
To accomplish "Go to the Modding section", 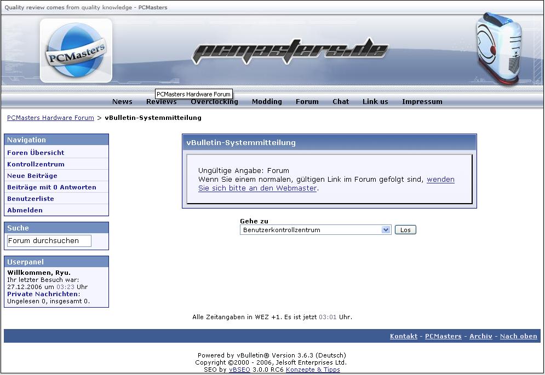I will pyautogui.click(x=267, y=101).
